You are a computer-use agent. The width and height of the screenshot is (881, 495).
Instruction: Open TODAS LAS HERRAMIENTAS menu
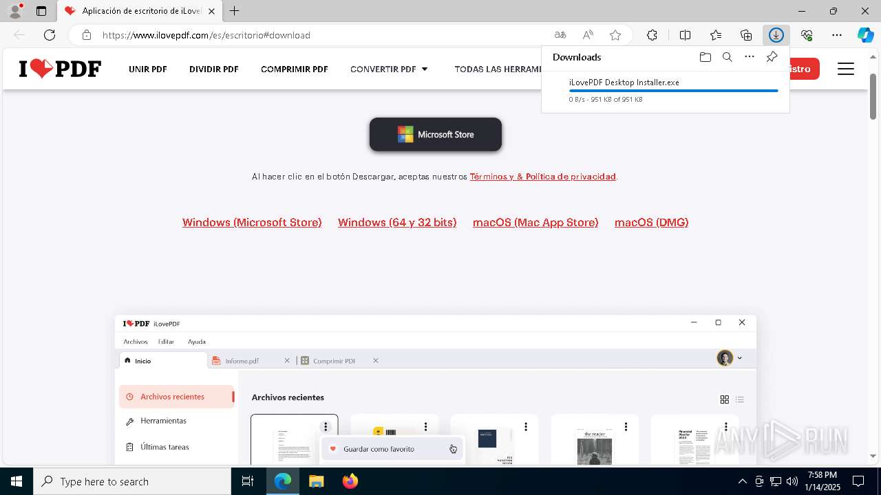coord(498,69)
